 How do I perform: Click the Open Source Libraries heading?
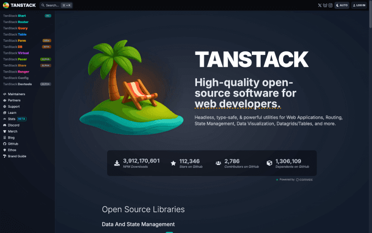tap(143, 209)
